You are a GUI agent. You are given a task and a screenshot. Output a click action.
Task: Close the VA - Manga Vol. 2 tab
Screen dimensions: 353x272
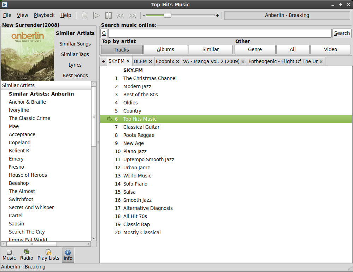243,61
